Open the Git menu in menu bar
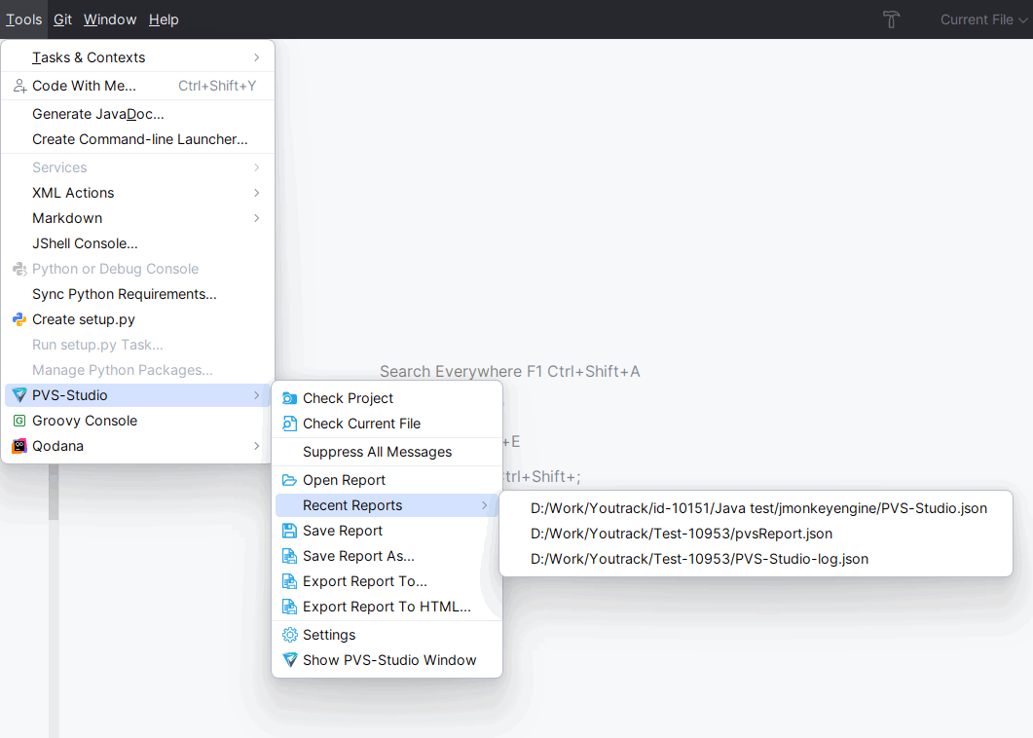 (63, 19)
